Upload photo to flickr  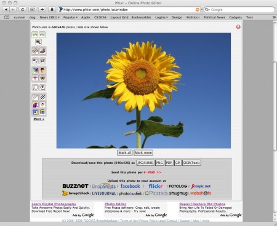tap(156, 186)
